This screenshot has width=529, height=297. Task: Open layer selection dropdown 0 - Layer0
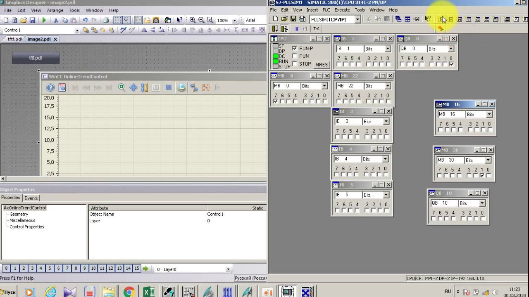coord(228,269)
